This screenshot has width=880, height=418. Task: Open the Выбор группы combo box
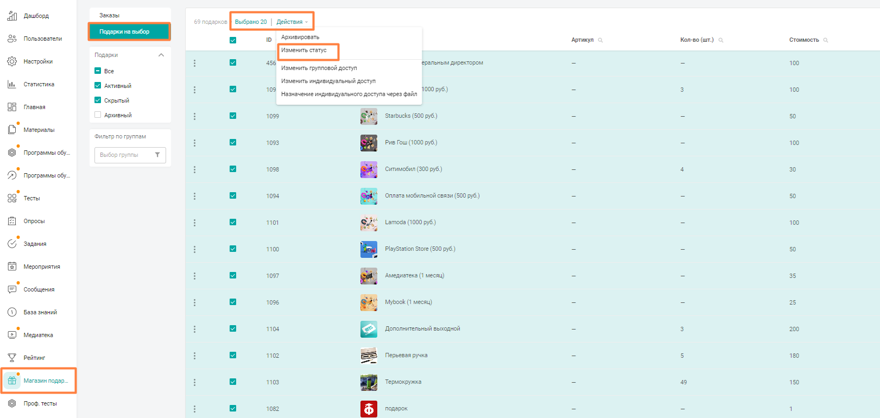(x=130, y=155)
